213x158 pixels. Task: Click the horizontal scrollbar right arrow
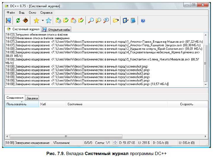(205, 136)
